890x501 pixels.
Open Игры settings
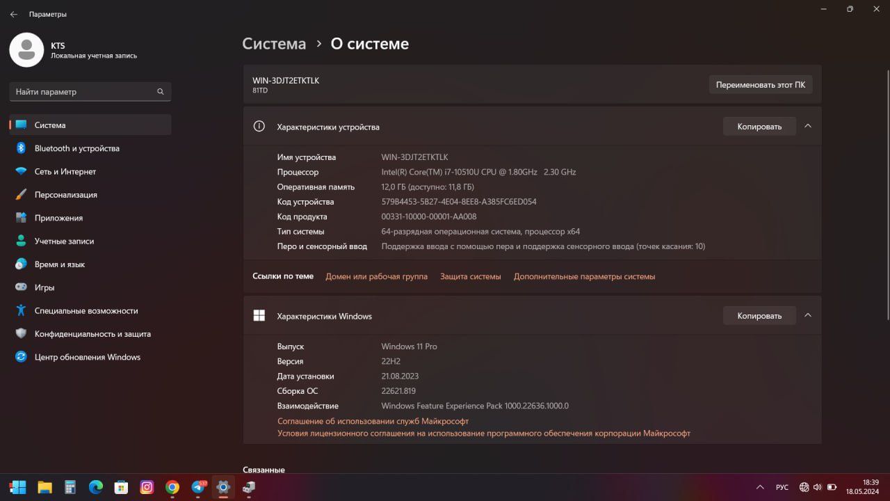pyautogui.click(x=90, y=287)
